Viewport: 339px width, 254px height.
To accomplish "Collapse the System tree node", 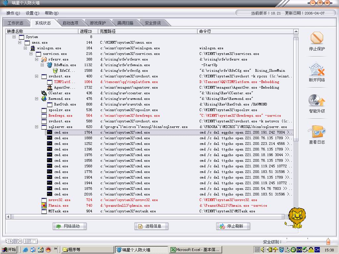I will point(14,37).
